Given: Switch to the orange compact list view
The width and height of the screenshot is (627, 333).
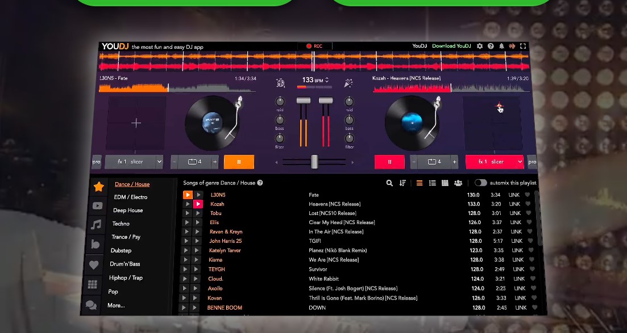Looking at the screenshot, I should 420,183.
